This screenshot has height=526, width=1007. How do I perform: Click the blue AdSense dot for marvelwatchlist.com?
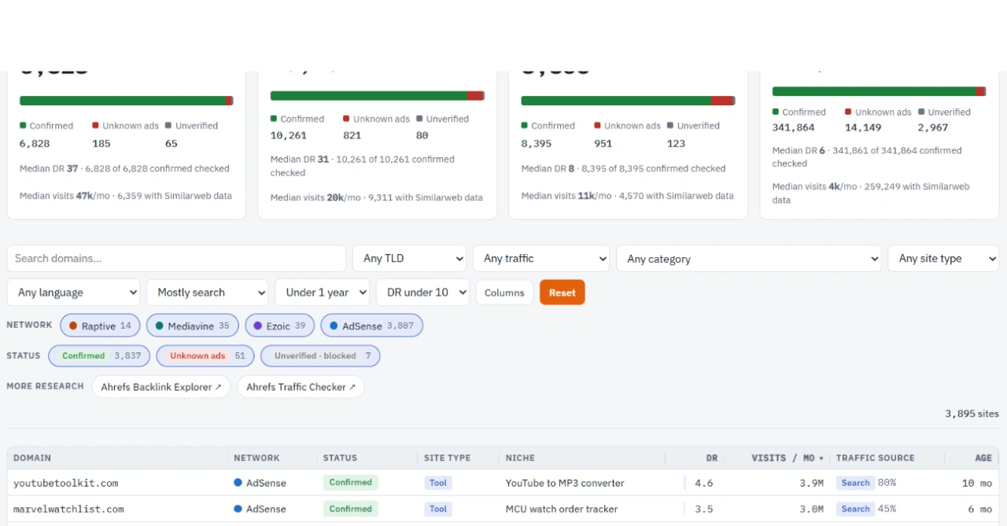point(238,509)
